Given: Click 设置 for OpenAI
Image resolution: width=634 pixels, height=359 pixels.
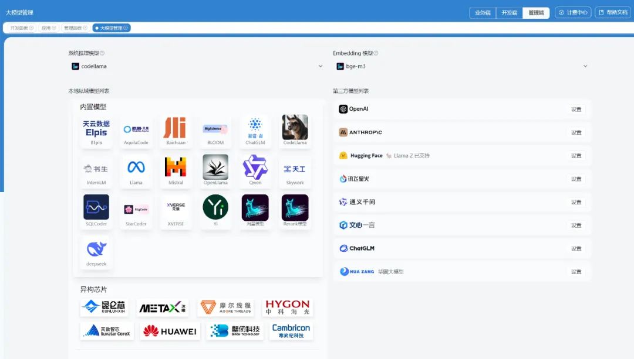Looking at the screenshot, I should coord(576,110).
